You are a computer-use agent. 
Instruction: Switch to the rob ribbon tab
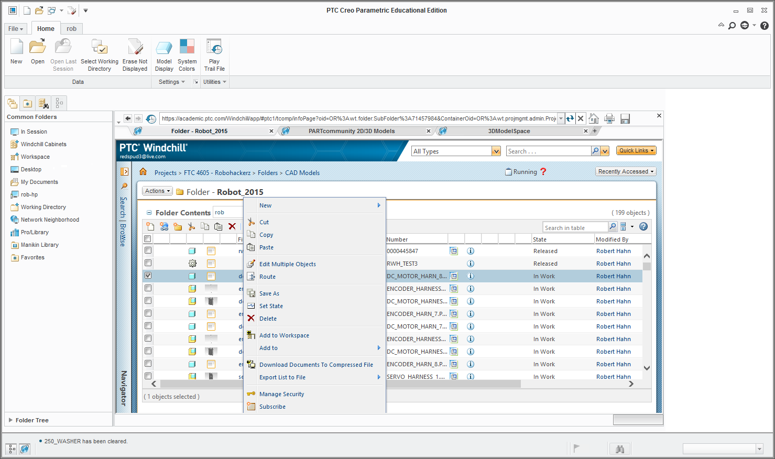pyautogui.click(x=72, y=29)
